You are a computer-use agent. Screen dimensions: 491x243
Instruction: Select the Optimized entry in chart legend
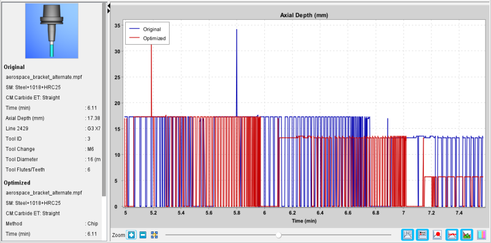(x=146, y=39)
